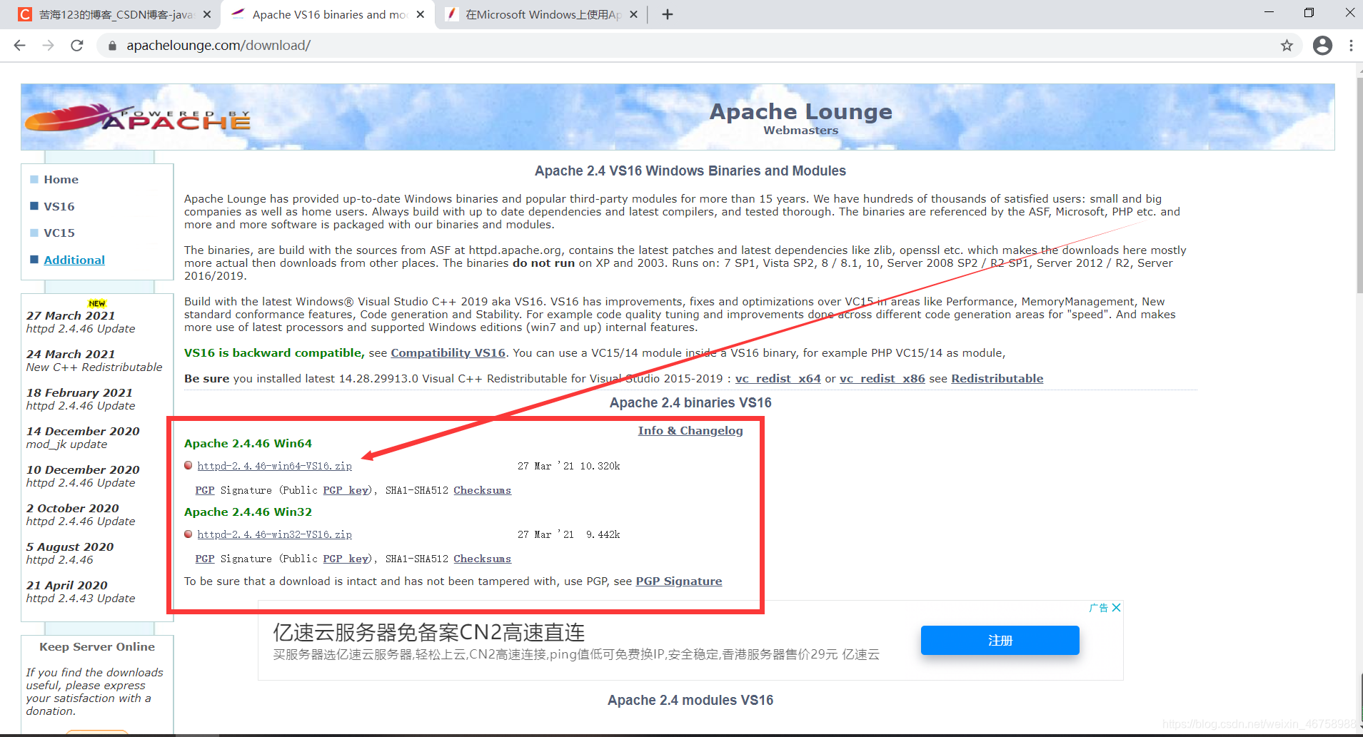Open the Compatibility VS16 link
Screen dimensions: 1363x737
click(448, 352)
